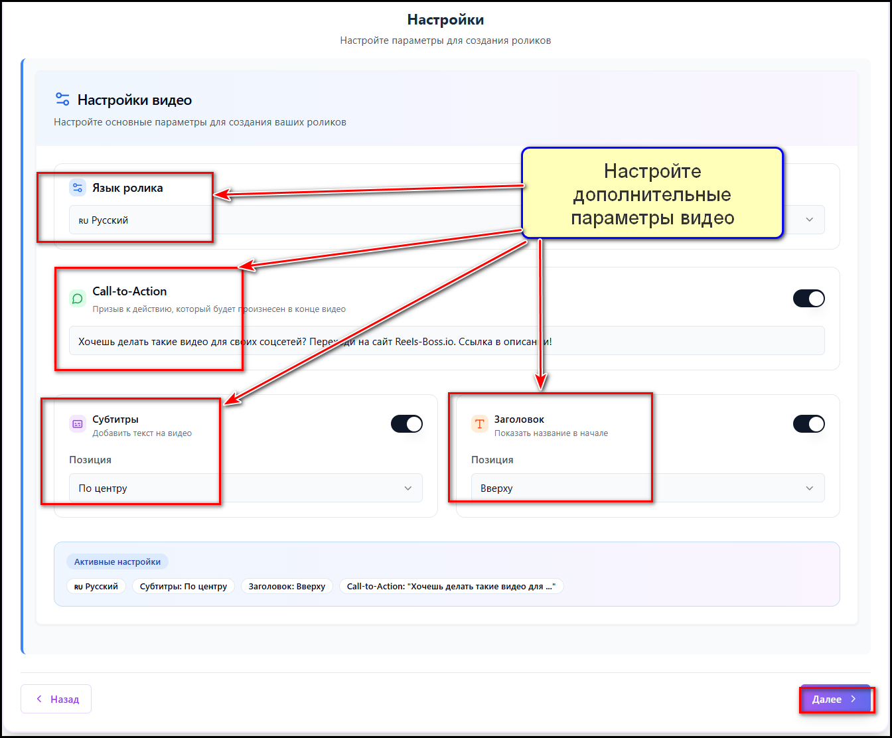This screenshot has width=892, height=738.
Task: Click the Call-to-Action text input field
Action: point(447,340)
